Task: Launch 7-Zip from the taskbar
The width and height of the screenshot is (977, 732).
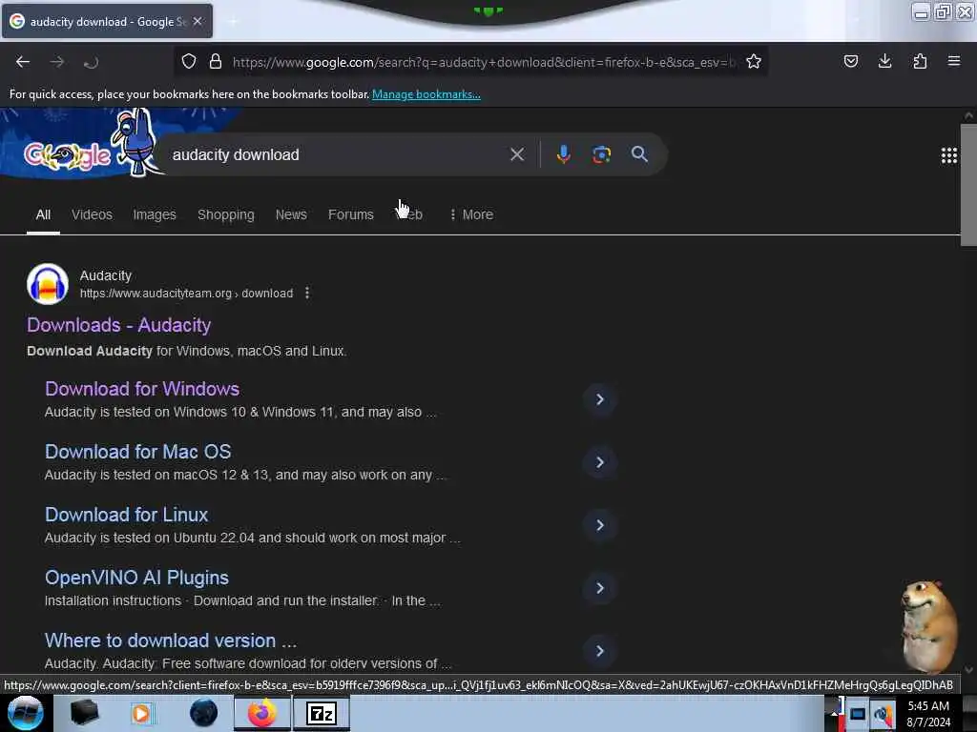Action: point(322,713)
